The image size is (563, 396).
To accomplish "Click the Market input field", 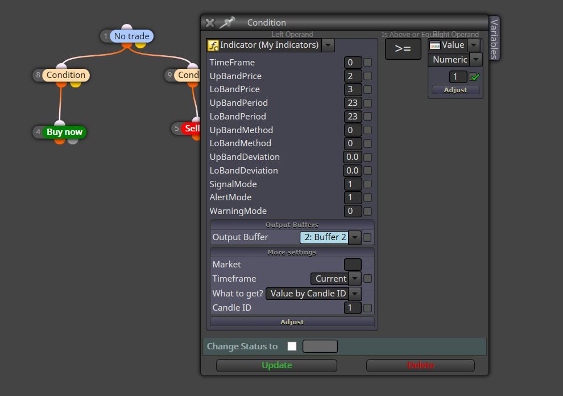I will click(x=353, y=265).
